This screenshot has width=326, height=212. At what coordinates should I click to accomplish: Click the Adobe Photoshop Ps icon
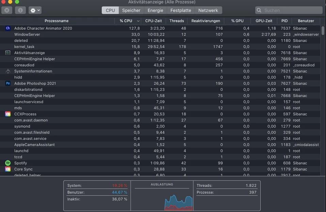click(8, 83)
